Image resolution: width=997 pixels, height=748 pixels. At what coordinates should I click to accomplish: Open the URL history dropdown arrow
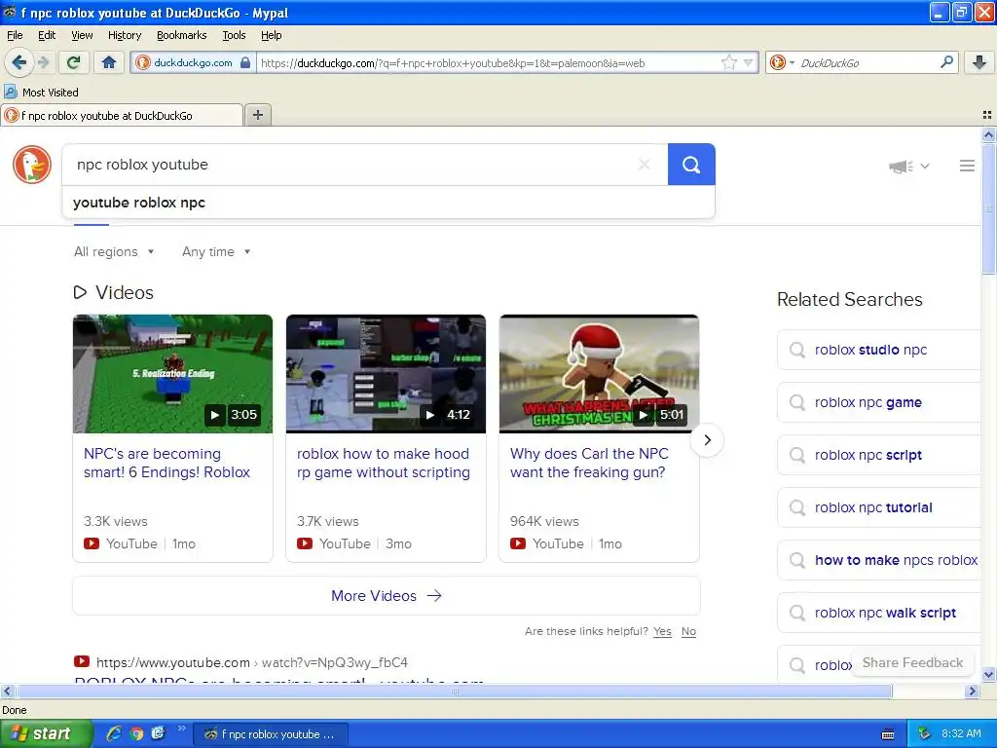pos(749,62)
